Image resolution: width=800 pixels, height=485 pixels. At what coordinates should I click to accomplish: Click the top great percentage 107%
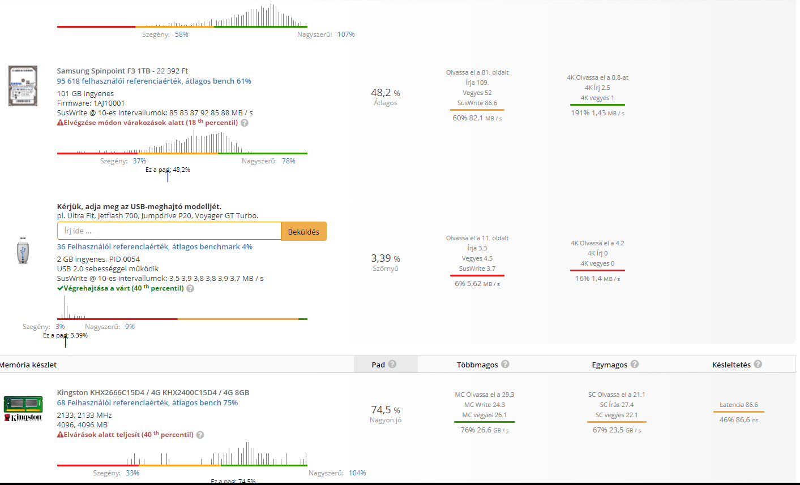346,34
